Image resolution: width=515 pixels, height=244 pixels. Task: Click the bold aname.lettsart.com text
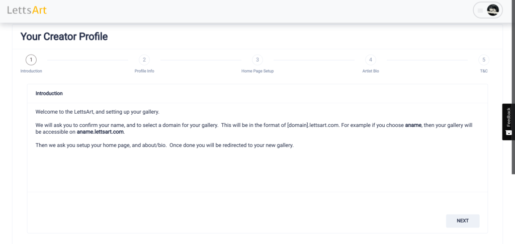(101, 132)
